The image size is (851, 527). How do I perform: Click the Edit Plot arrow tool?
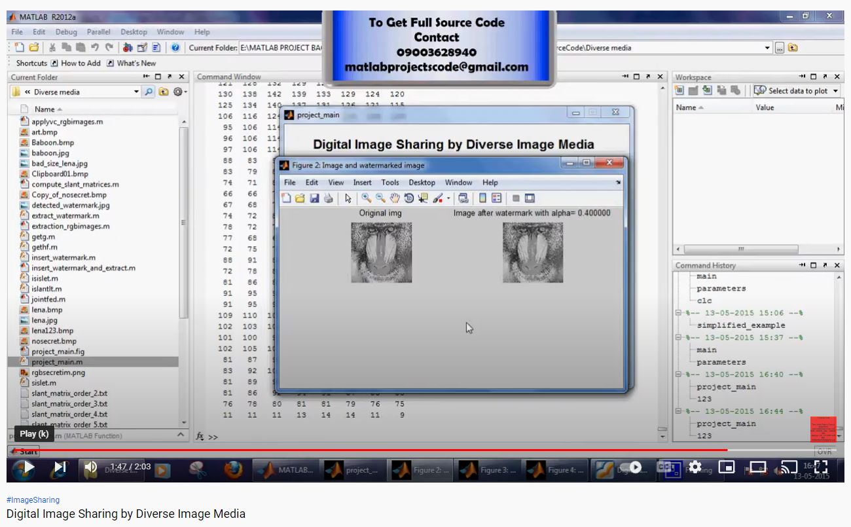tap(348, 198)
